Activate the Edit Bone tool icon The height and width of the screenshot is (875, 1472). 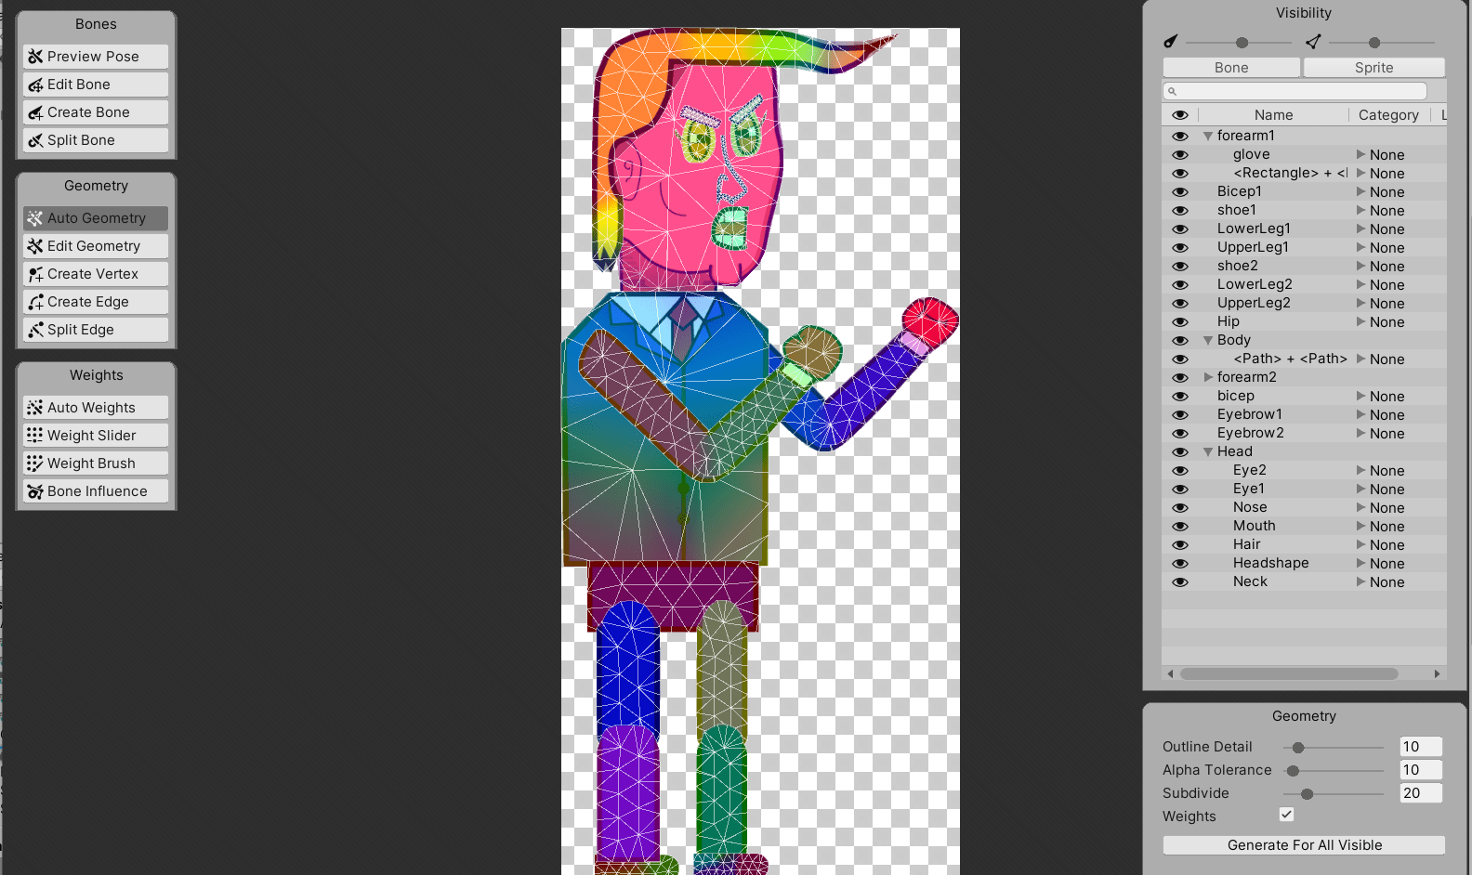pos(35,85)
